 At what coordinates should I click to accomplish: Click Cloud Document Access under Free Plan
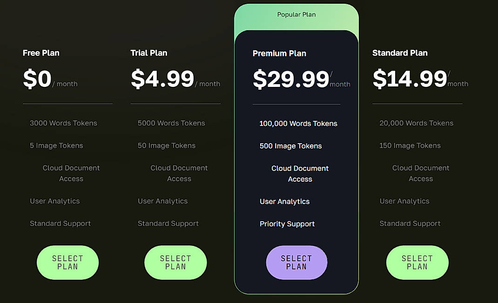(x=71, y=173)
